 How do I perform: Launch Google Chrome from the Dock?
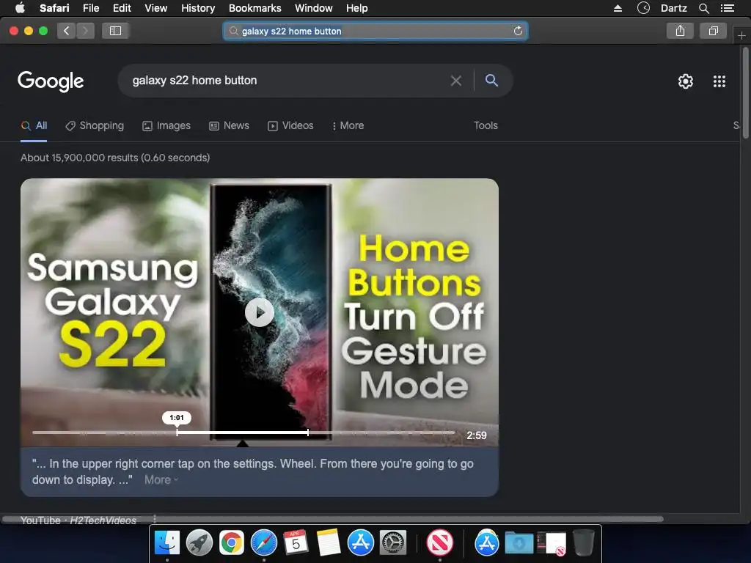coord(232,542)
